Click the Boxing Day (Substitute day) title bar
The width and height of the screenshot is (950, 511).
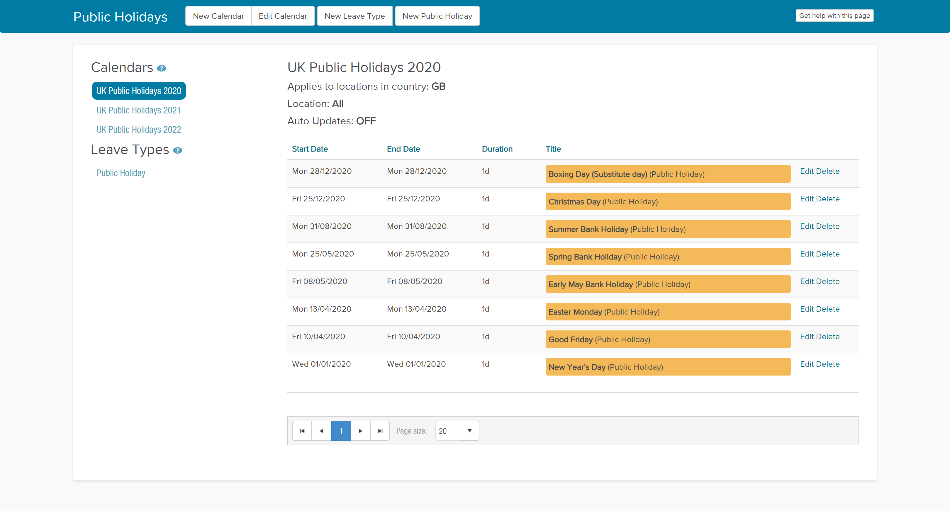(668, 174)
